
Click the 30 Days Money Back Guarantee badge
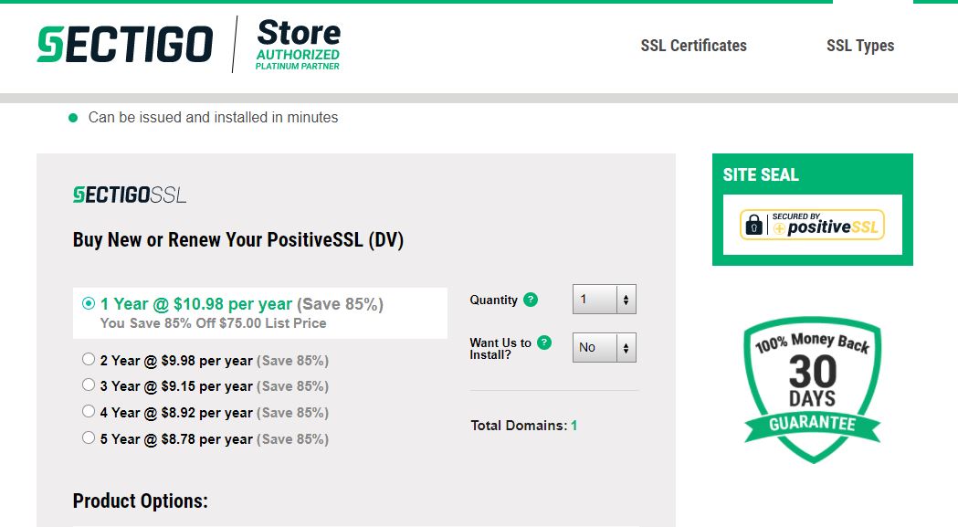pos(812,389)
